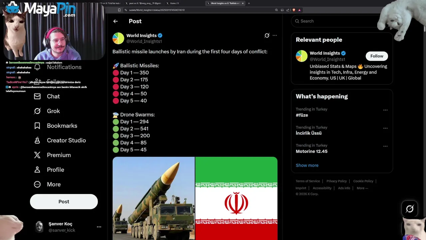426x240 pixels.
Task: Click the share icon in browser address bar
Action: pyautogui.click(x=288, y=10)
